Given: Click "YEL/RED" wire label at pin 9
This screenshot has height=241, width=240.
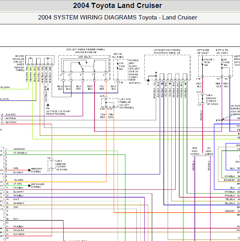Looking at the screenshot, I should click(x=18, y=180).
